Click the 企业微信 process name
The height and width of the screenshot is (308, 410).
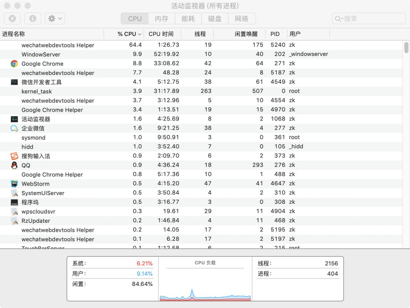[33, 129]
